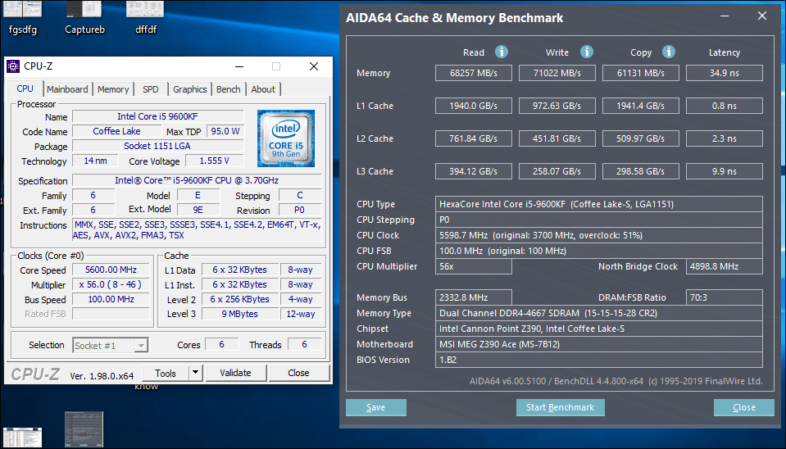Click Start Benchmark button

pyautogui.click(x=561, y=407)
